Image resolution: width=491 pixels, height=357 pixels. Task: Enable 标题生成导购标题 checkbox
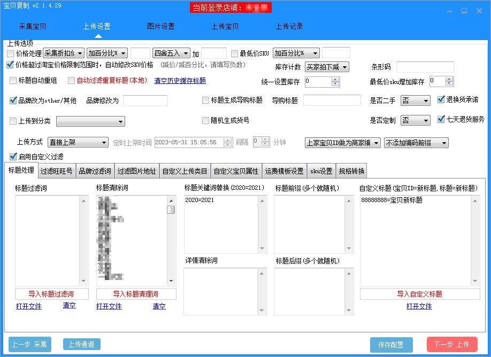(205, 100)
